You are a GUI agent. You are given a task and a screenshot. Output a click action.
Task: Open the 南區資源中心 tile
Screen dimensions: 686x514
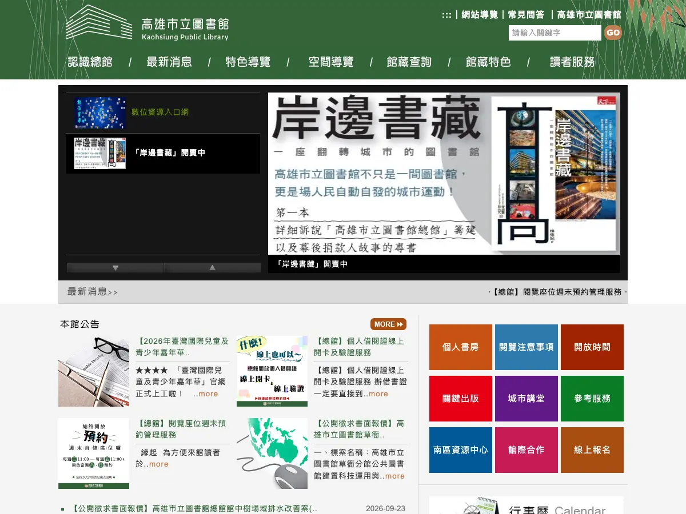pos(461,450)
